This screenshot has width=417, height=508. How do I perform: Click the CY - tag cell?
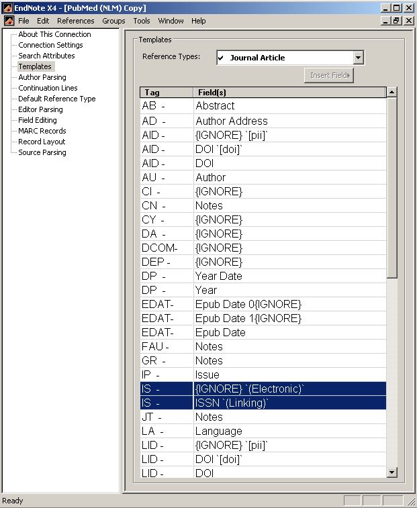point(167,219)
